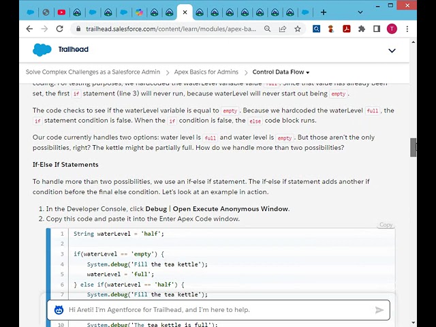
Task: Open Apex Basics for Admins breadcrumb
Action: (206, 72)
